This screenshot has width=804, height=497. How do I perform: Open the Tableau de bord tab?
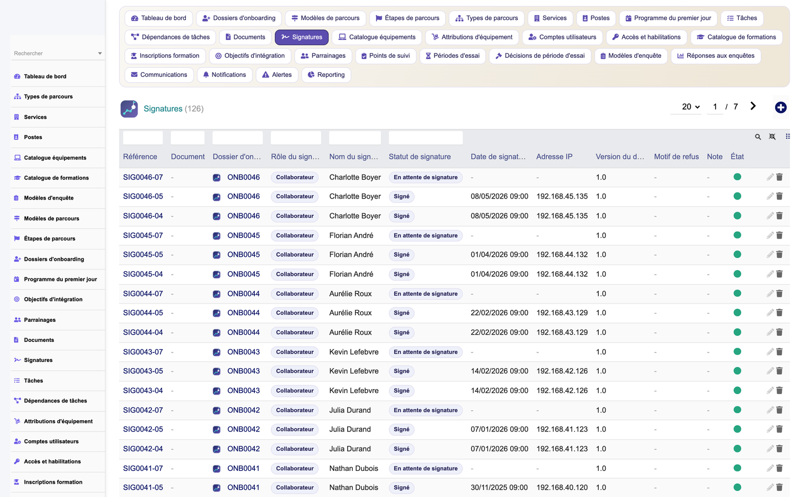pos(159,18)
